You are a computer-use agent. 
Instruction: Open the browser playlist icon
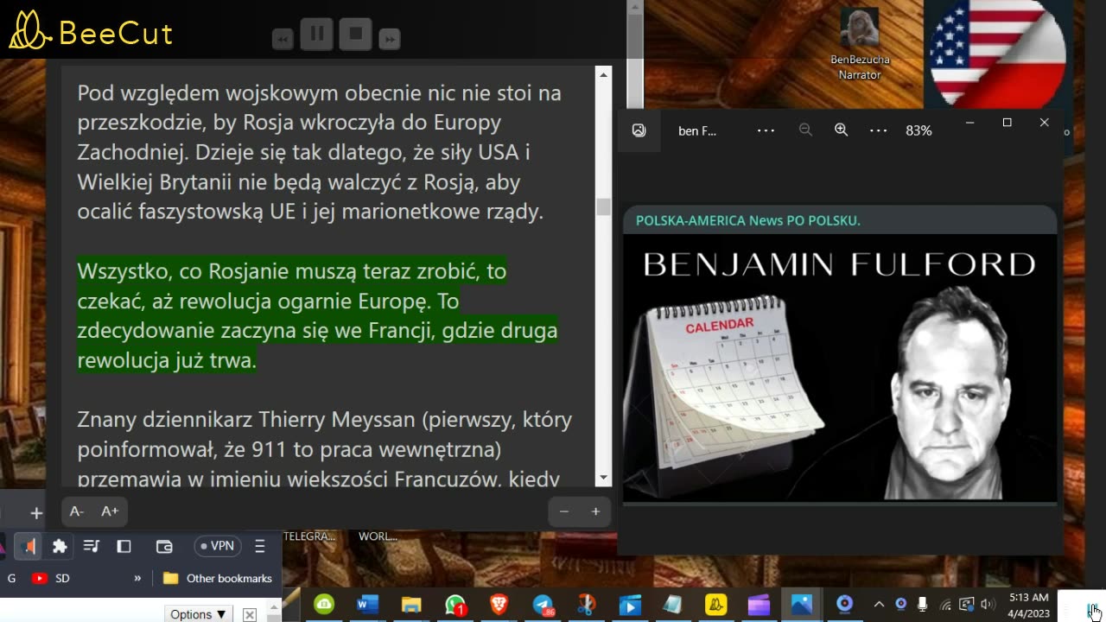pyautogui.click(x=91, y=546)
